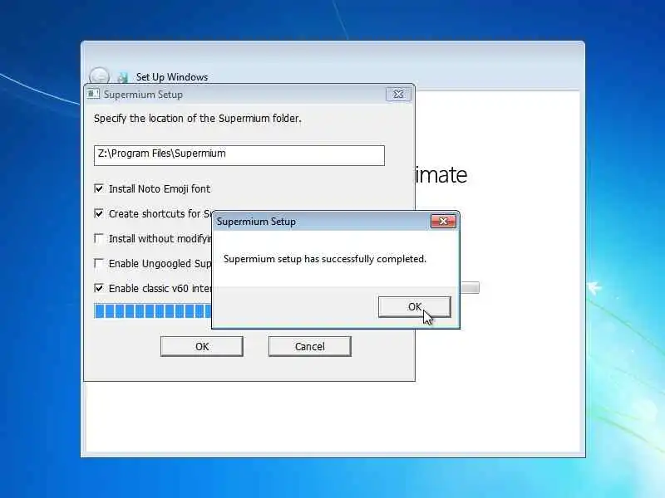Click the Set Up Windows title text

point(172,77)
